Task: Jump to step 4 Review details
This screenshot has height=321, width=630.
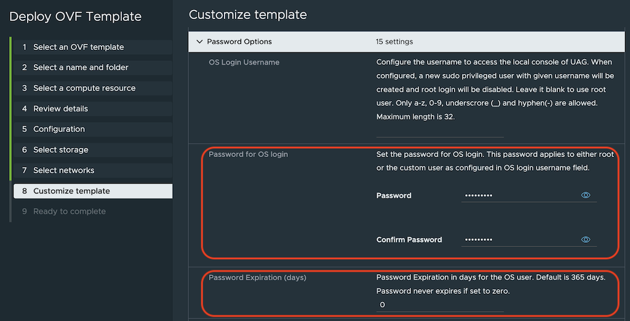Action: coord(60,108)
